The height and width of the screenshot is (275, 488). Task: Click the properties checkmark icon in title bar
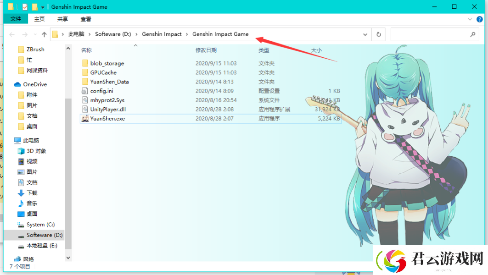pos(25,6)
